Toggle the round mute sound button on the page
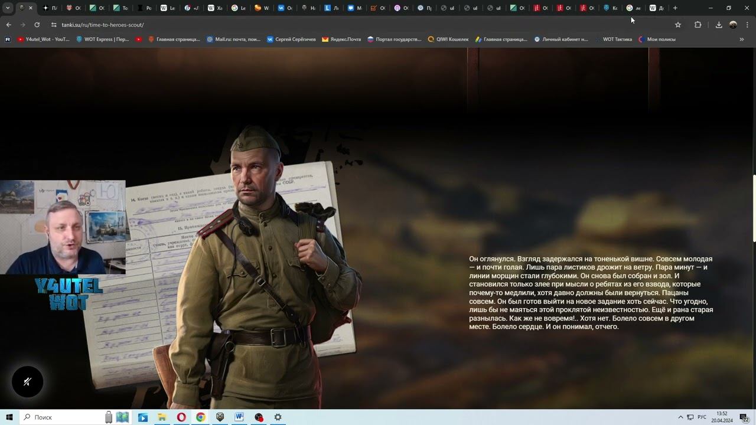The width and height of the screenshot is (756, 425). pos(27,381)
